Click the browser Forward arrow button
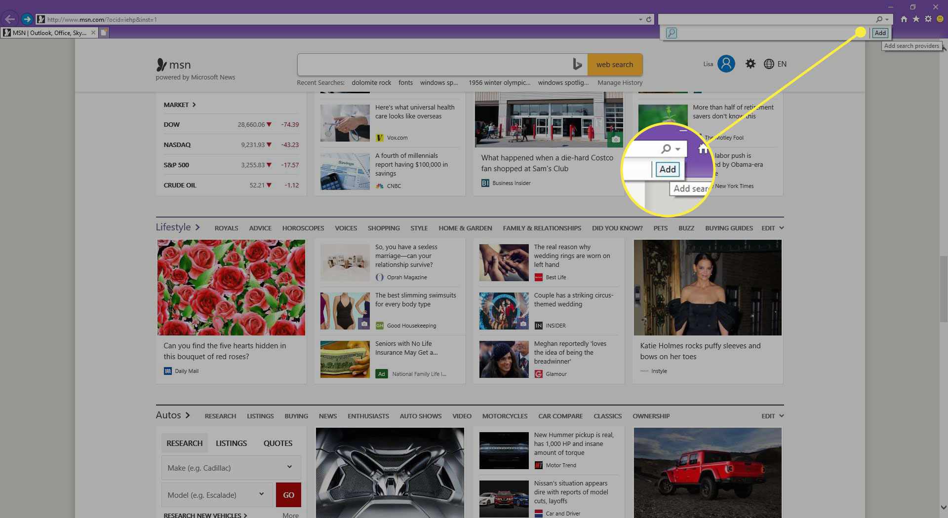Screen dimensions: 948x518 coord(27,19)
